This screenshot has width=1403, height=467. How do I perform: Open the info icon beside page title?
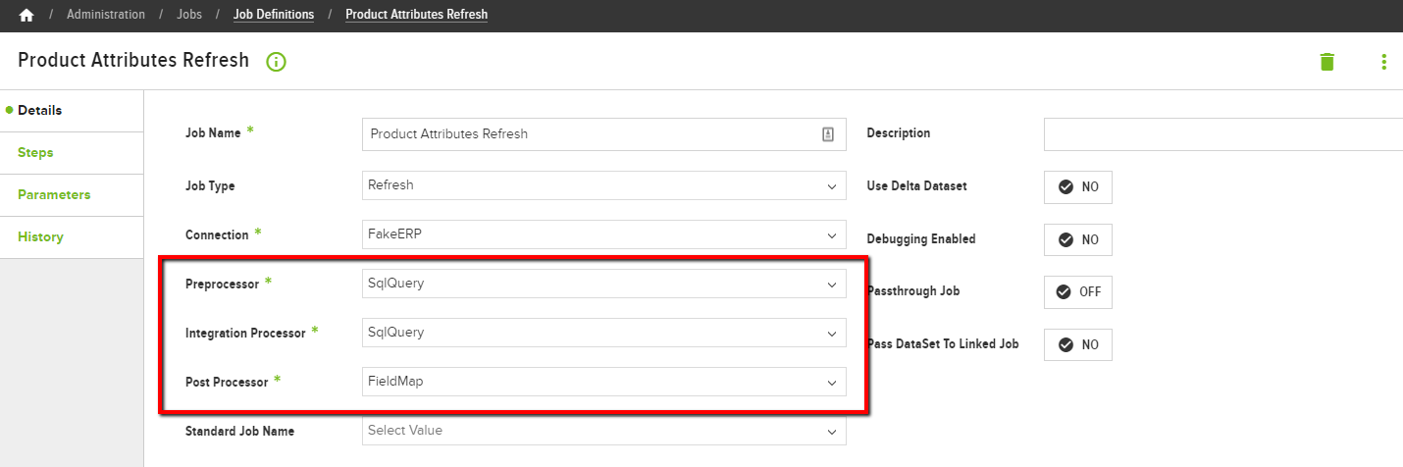point(276,62)
